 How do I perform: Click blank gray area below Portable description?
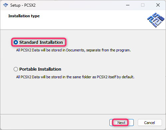coord(83,96)
